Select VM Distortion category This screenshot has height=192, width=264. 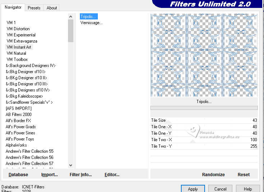tap(18, 29)
